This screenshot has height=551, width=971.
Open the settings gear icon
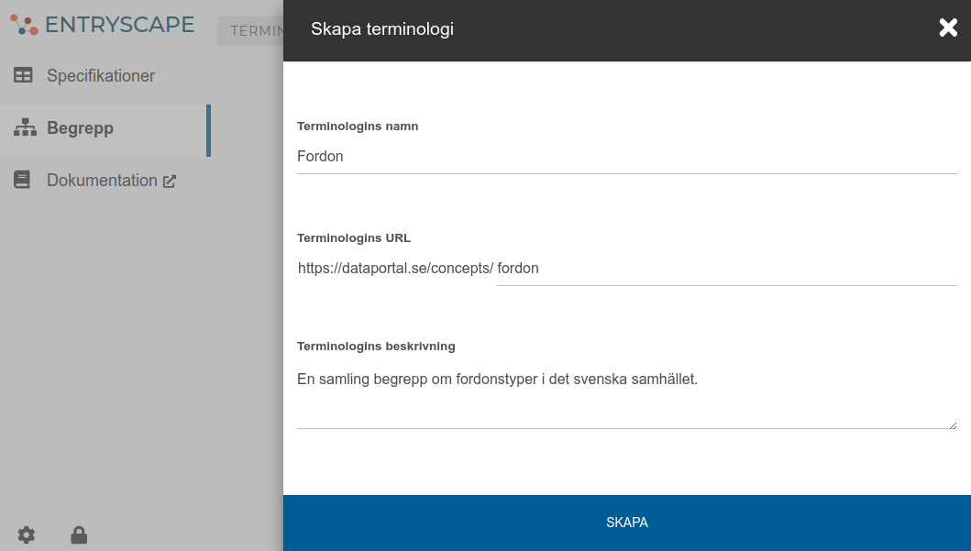(x=26, y=534)
